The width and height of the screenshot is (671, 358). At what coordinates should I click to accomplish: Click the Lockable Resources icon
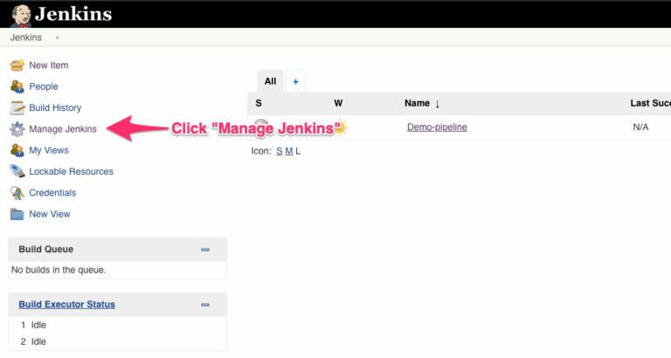[x=17, y=172]
